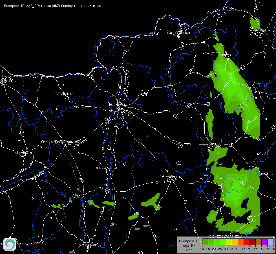Click the Nograd region label
Viewport: 276px width, 254px height.
tap(129, 36)
